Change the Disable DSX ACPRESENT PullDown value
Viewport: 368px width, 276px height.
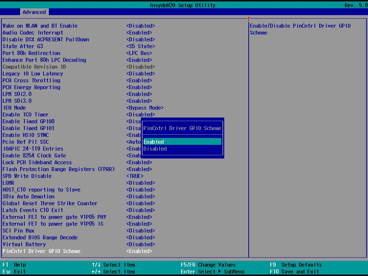click(141, 40)
